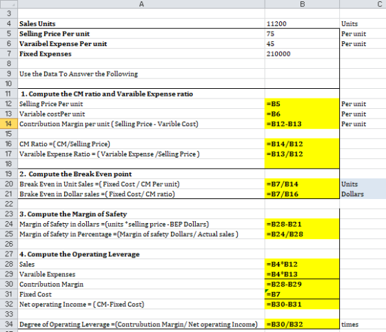
Task: Click heading '1. Compute the CM ratio' cell
Action: point(141,94)
